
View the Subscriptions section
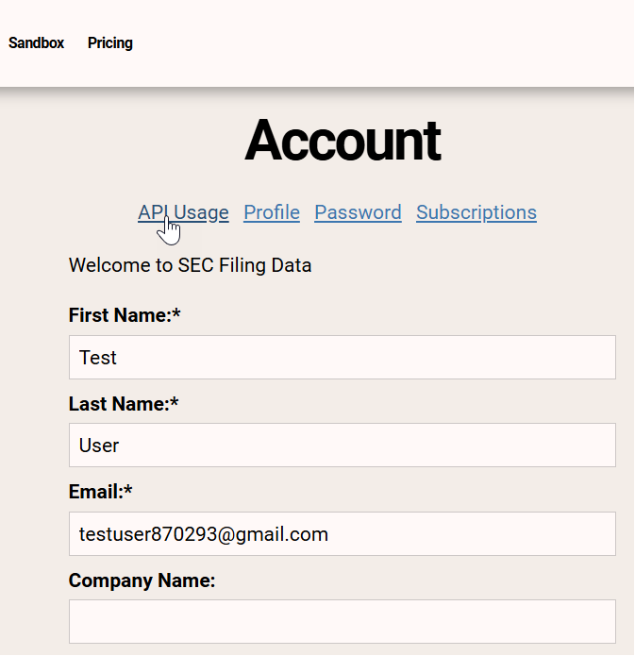tap(476, 212)
